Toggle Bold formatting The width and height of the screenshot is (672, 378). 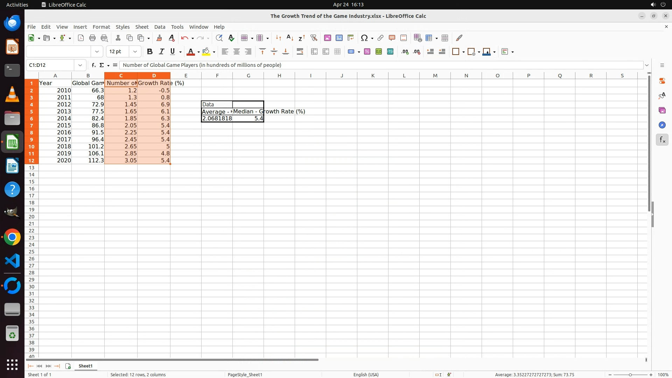149,52
